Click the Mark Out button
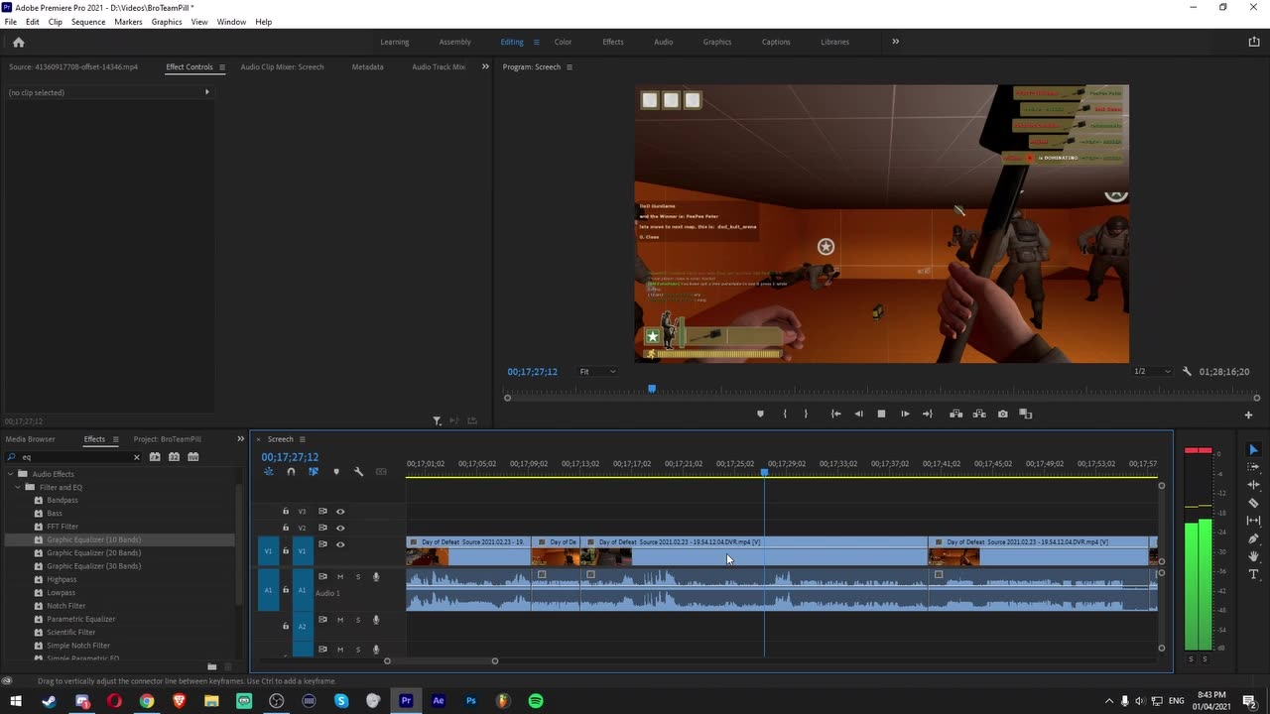 click(806, 414)
